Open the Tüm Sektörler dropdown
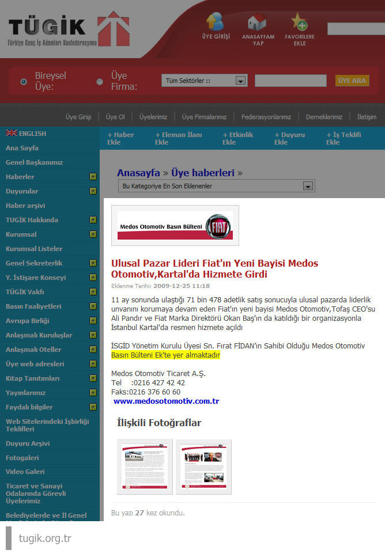The width and height of the screenshot is (385, 554). pos(205,81)
